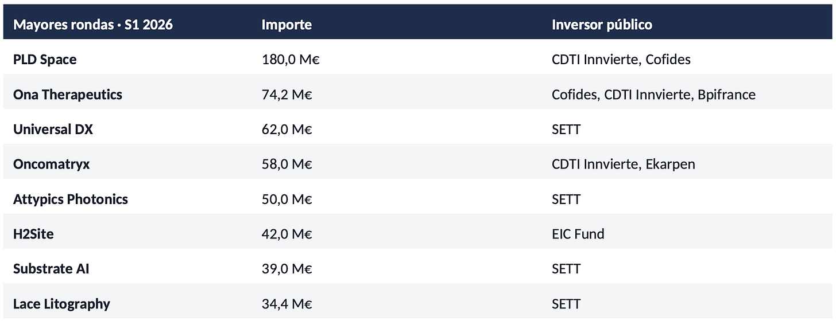Screen dimensions: 836x321
Task: Click the H2Site company name
Action: pos(33,234)
